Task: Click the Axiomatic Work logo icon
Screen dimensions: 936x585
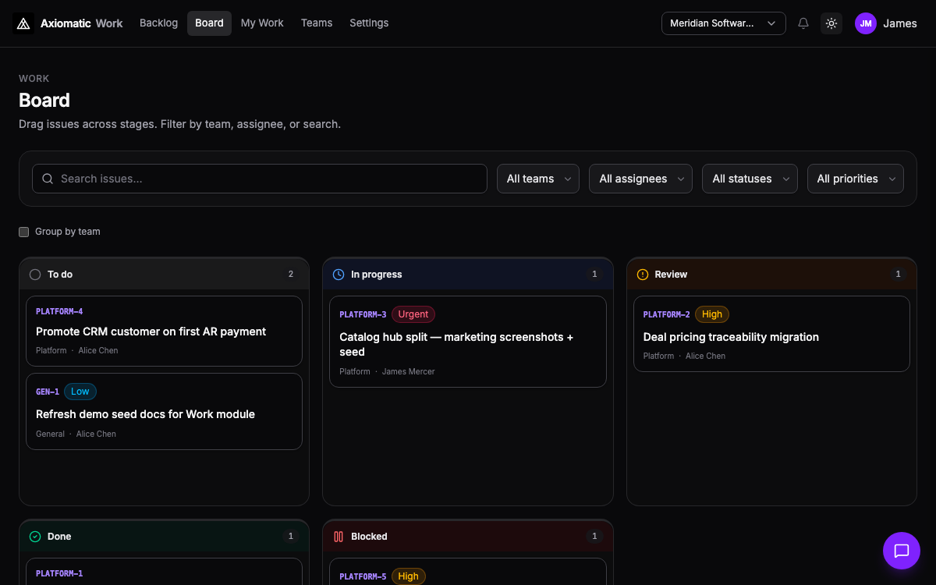Action: click(x=24, y=23)
